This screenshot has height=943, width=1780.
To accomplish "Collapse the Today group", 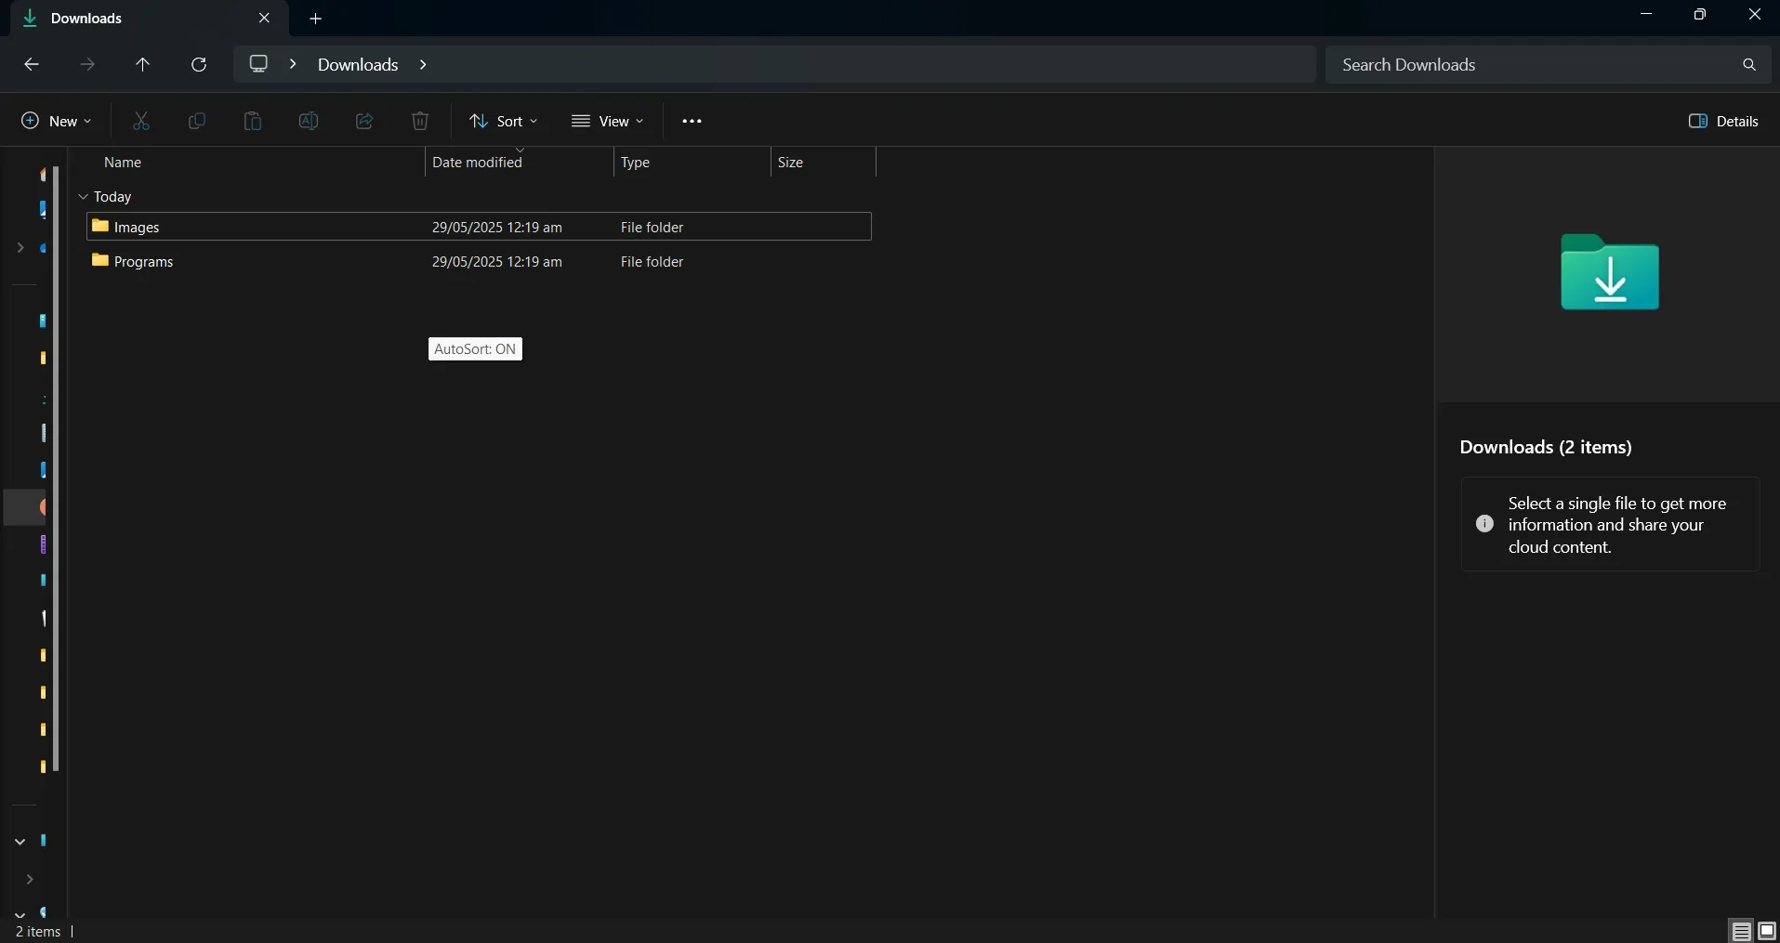I will coord(83,197).
